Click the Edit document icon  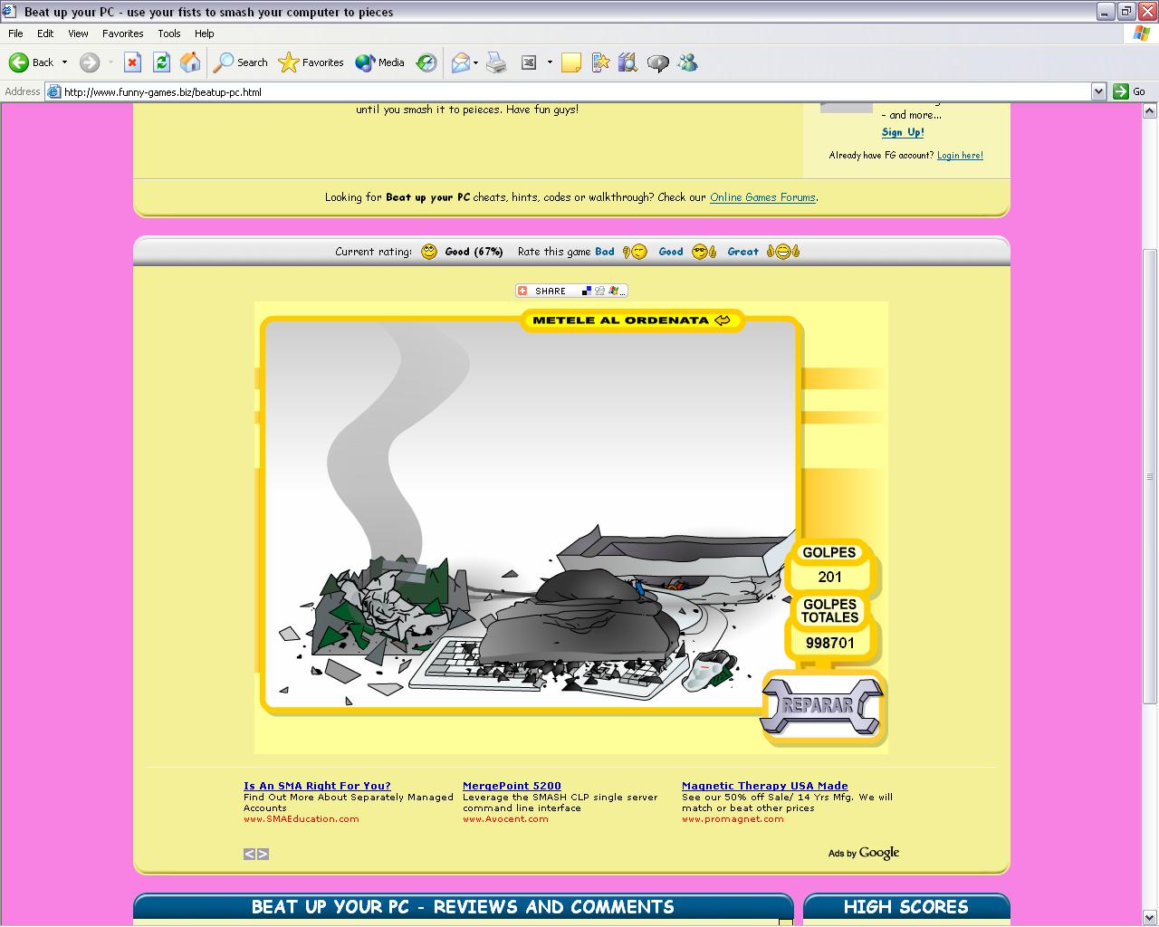[529, 62]
